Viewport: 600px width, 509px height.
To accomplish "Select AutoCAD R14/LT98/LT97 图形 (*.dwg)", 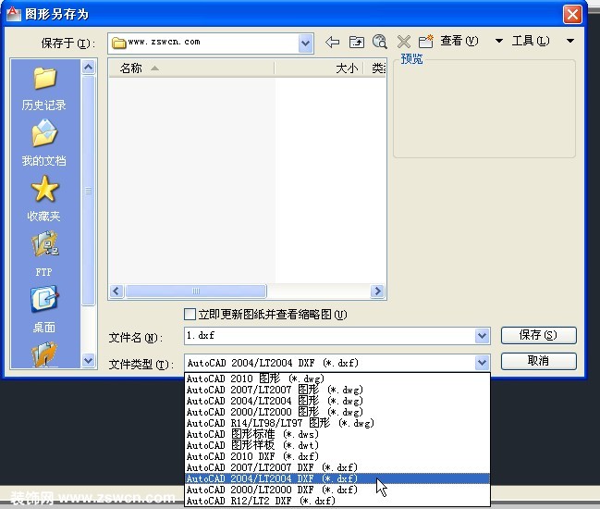I will [337, 423].
